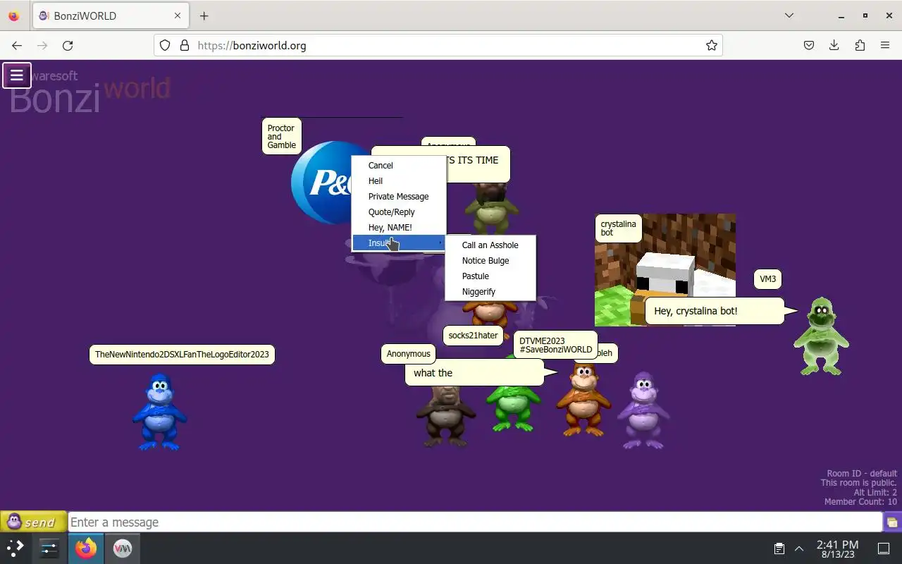902x564 pixels.
Task: Bookmark this page with the star icon
Action: click(x=712, y=45)
